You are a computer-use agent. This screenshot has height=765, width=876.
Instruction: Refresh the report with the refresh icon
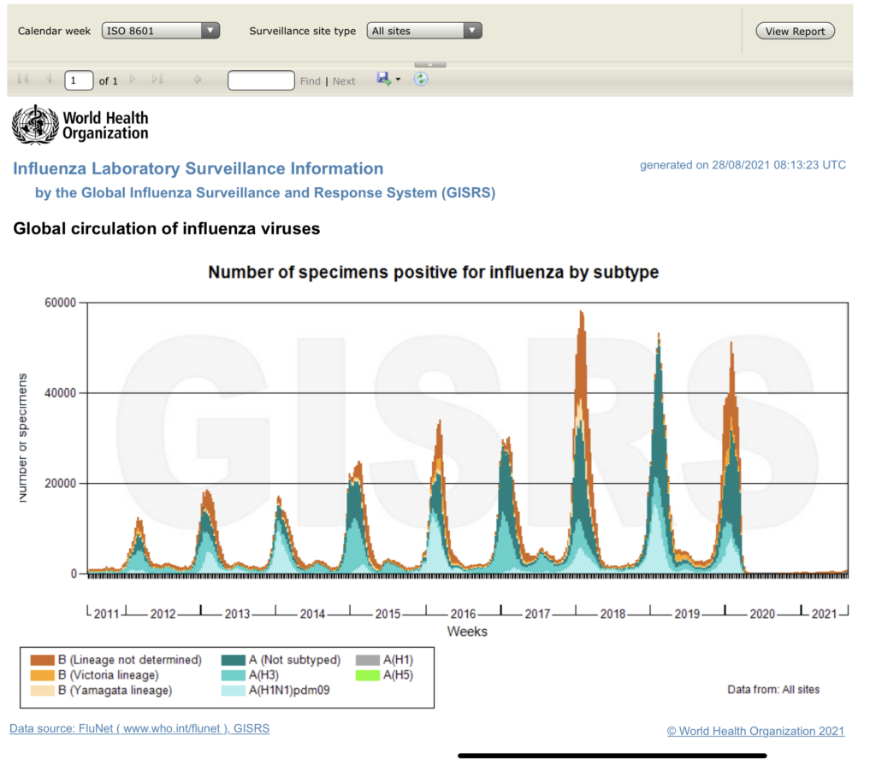point(421,79)
